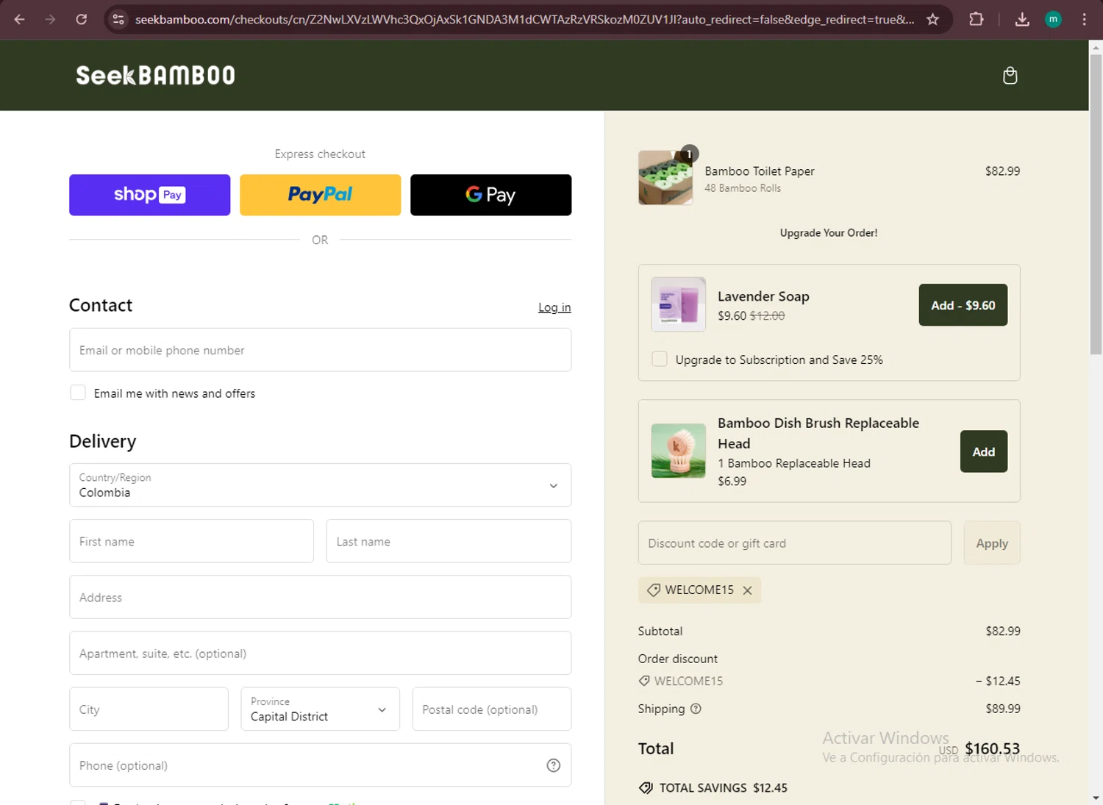Check Upgrade to Subscription and Save 25%
The width and height of the screenshot is (1103, 805).
coord(660,359)
